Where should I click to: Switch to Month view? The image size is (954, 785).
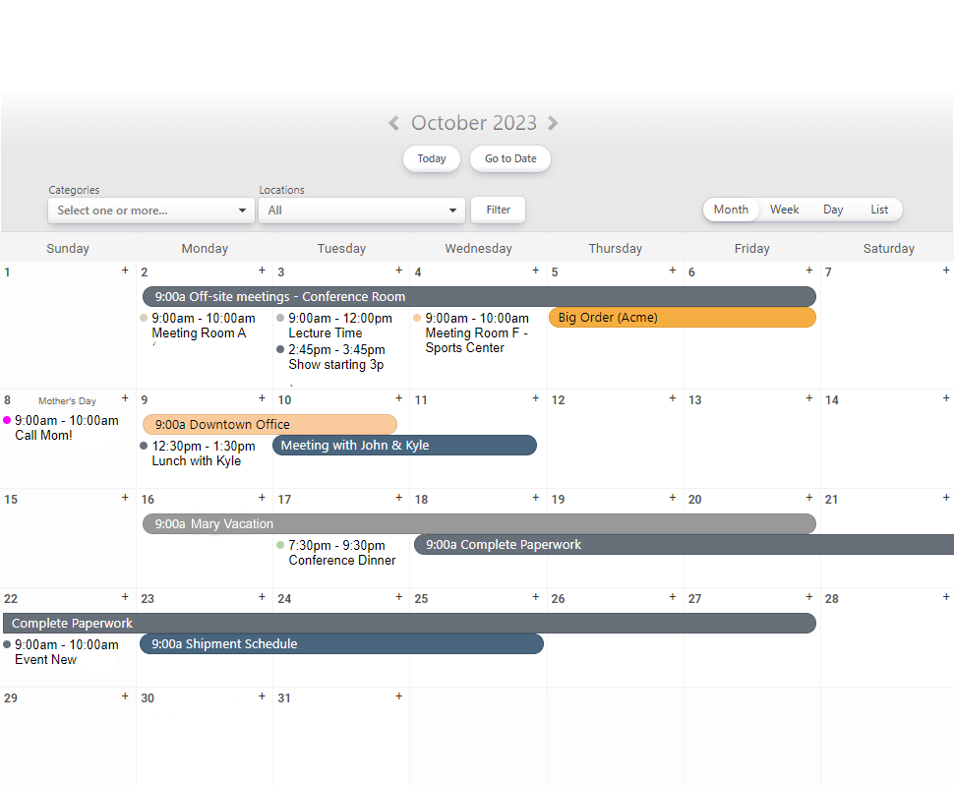731,210
